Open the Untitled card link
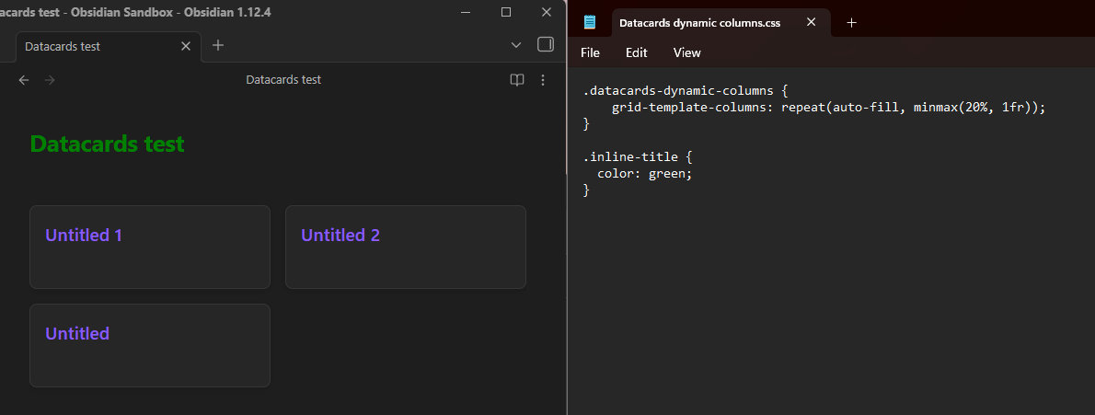 tap(77, 334)
